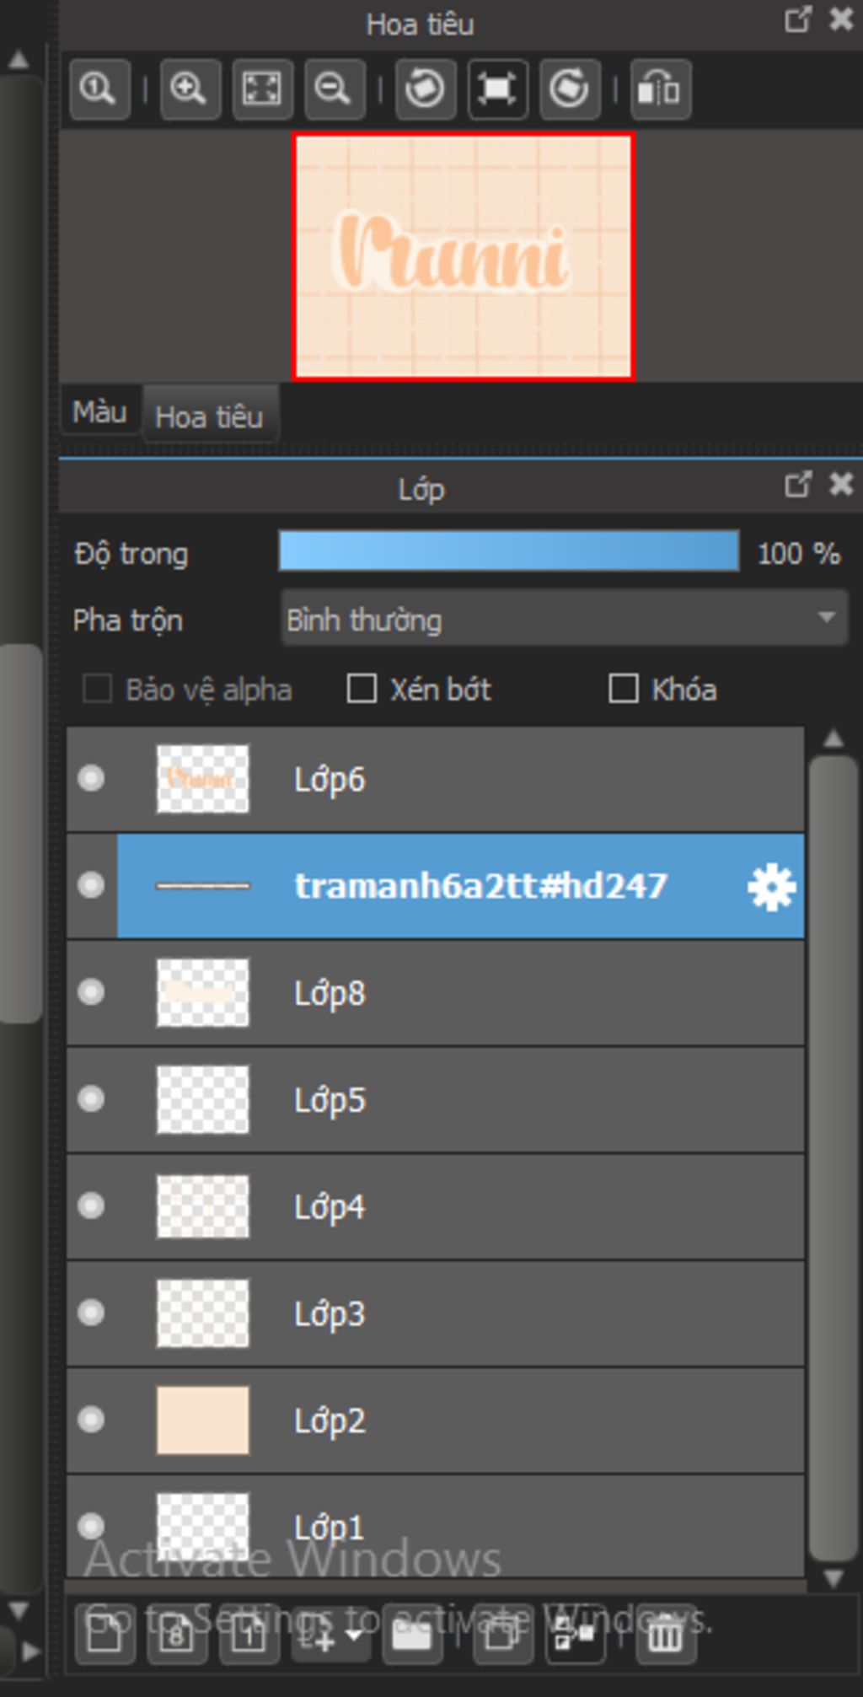863x1697 pixels.
Task: Create a new layer folder
Action: (x=412, y=1635)
